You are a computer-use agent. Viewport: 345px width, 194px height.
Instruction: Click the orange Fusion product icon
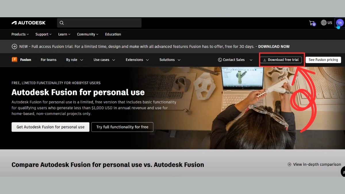[x=14, y=59]
